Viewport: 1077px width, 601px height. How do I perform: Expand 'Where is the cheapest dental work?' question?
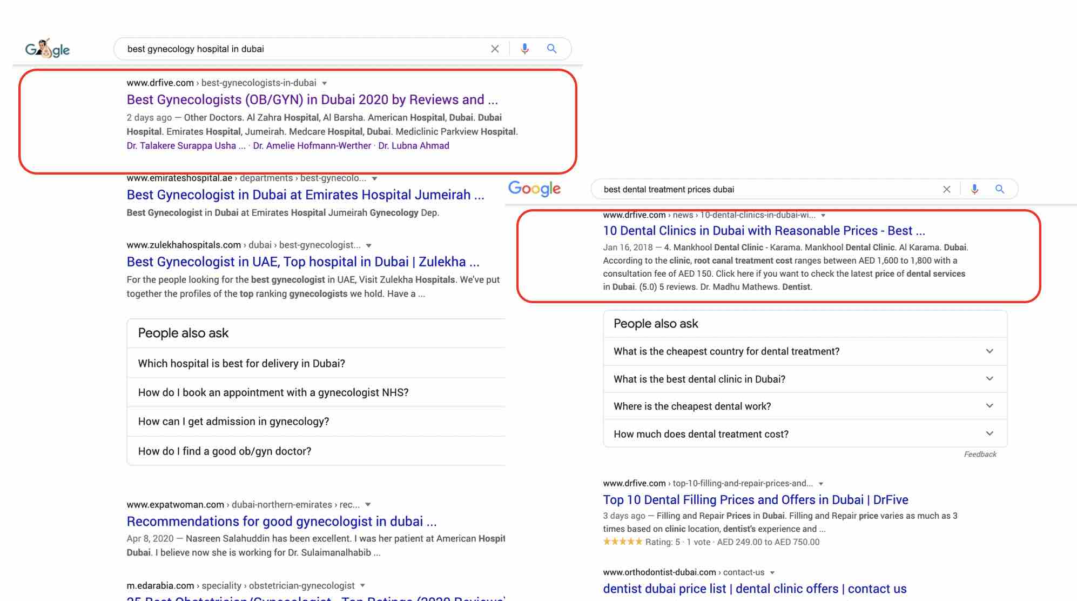click(x=805, y=406)
